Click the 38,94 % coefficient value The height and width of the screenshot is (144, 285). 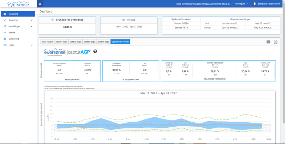[116, 70]
